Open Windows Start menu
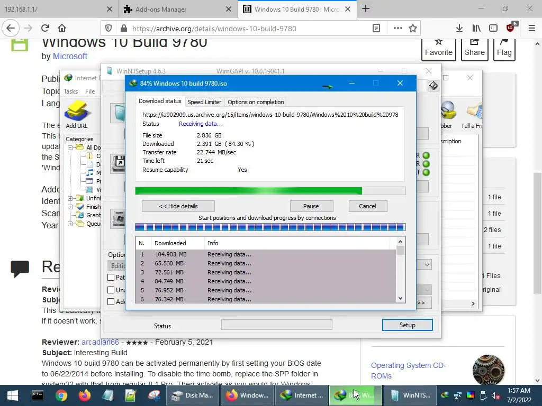The height and width of the screenshot is (406, 542). [13, 395]
